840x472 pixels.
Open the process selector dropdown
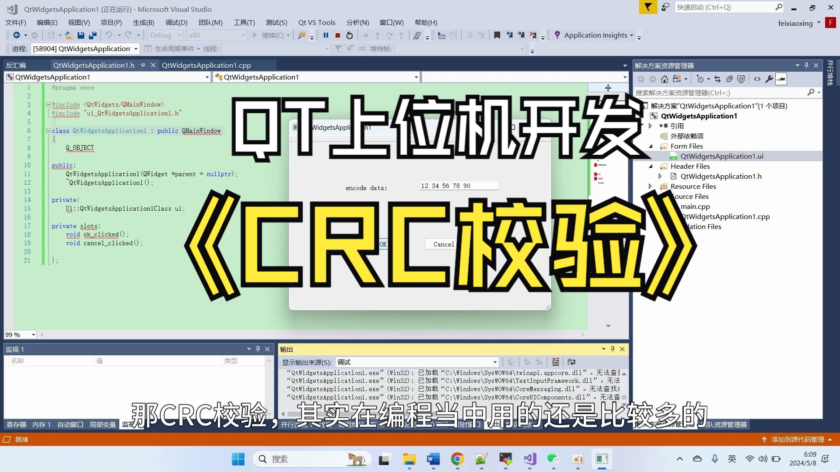coord(85,49)
